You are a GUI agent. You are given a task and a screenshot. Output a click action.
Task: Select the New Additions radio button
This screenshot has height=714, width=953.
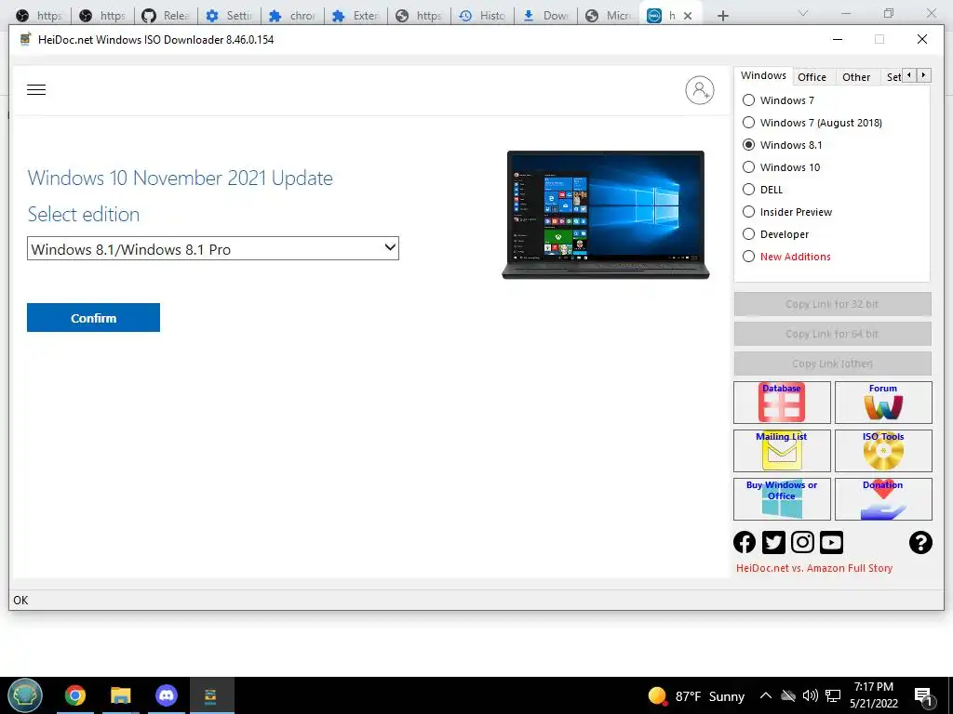pyautogui.click(x=749, y=257)
